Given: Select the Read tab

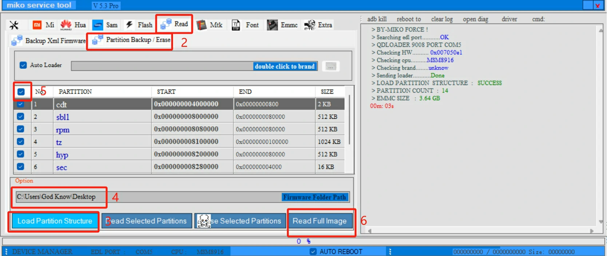Looking at the screenshot, I should click(174, 24).
